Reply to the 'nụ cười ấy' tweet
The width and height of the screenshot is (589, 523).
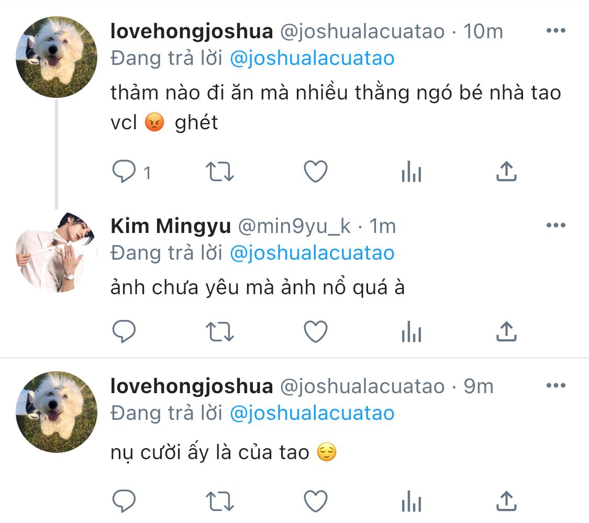pos(124,501)
